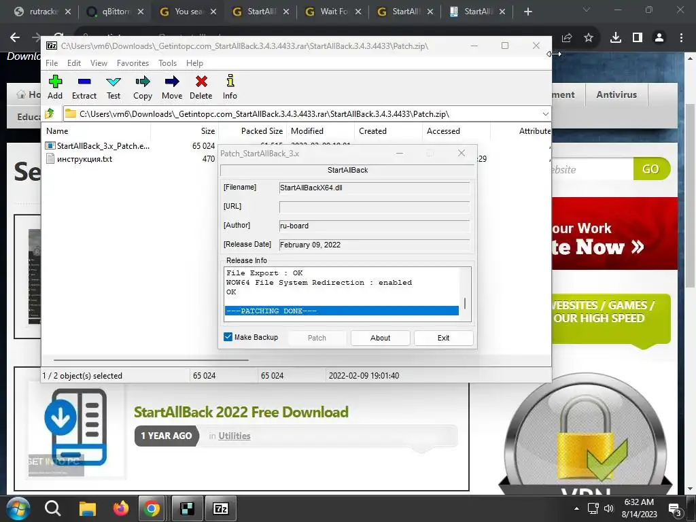
Task: Click the volume tray icon
Action: click(x=608, y=508)
